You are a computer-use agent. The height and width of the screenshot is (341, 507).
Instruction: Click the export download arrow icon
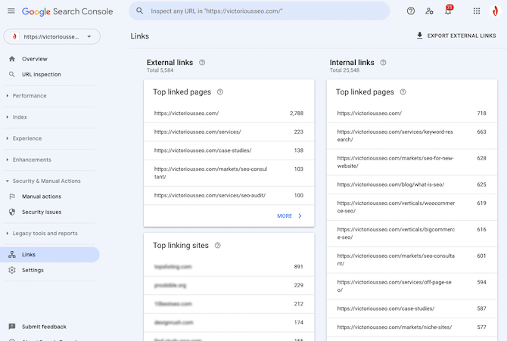(x=419, y=36)
